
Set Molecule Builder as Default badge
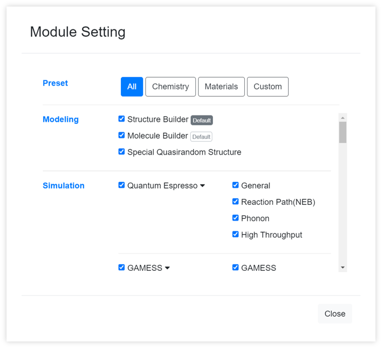(x=201, y=137)
